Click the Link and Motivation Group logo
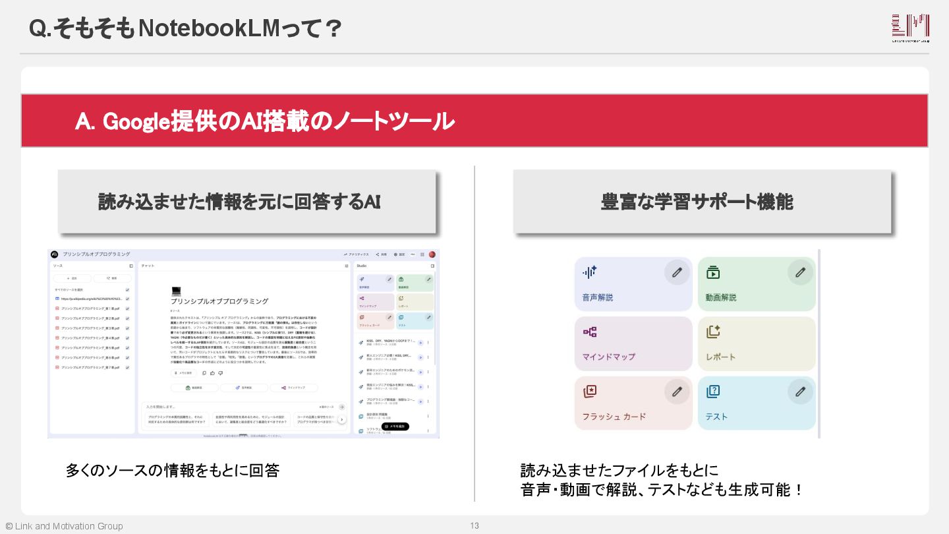The width and height of the screenshot is (949, 534). click(x=910, y=29)
